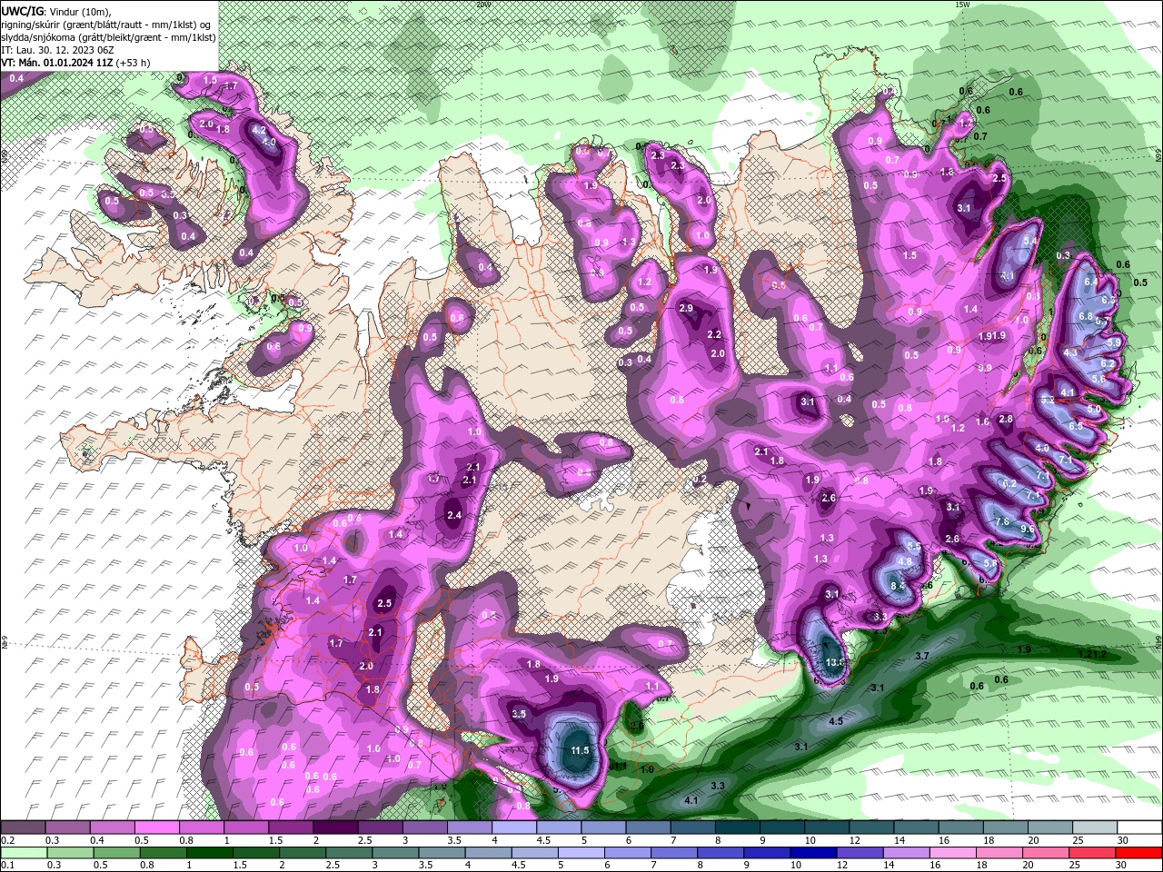Click the lavender swatch labeled 4 in the snow legend
Viewport: 1163px width, 872px height.
pyautogui.click(x=514, y=828)
